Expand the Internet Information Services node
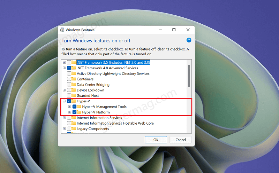 click(x=64, y=118)
